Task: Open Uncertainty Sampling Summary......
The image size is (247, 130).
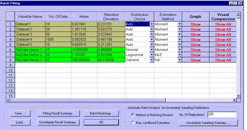Action: [208, 123]
